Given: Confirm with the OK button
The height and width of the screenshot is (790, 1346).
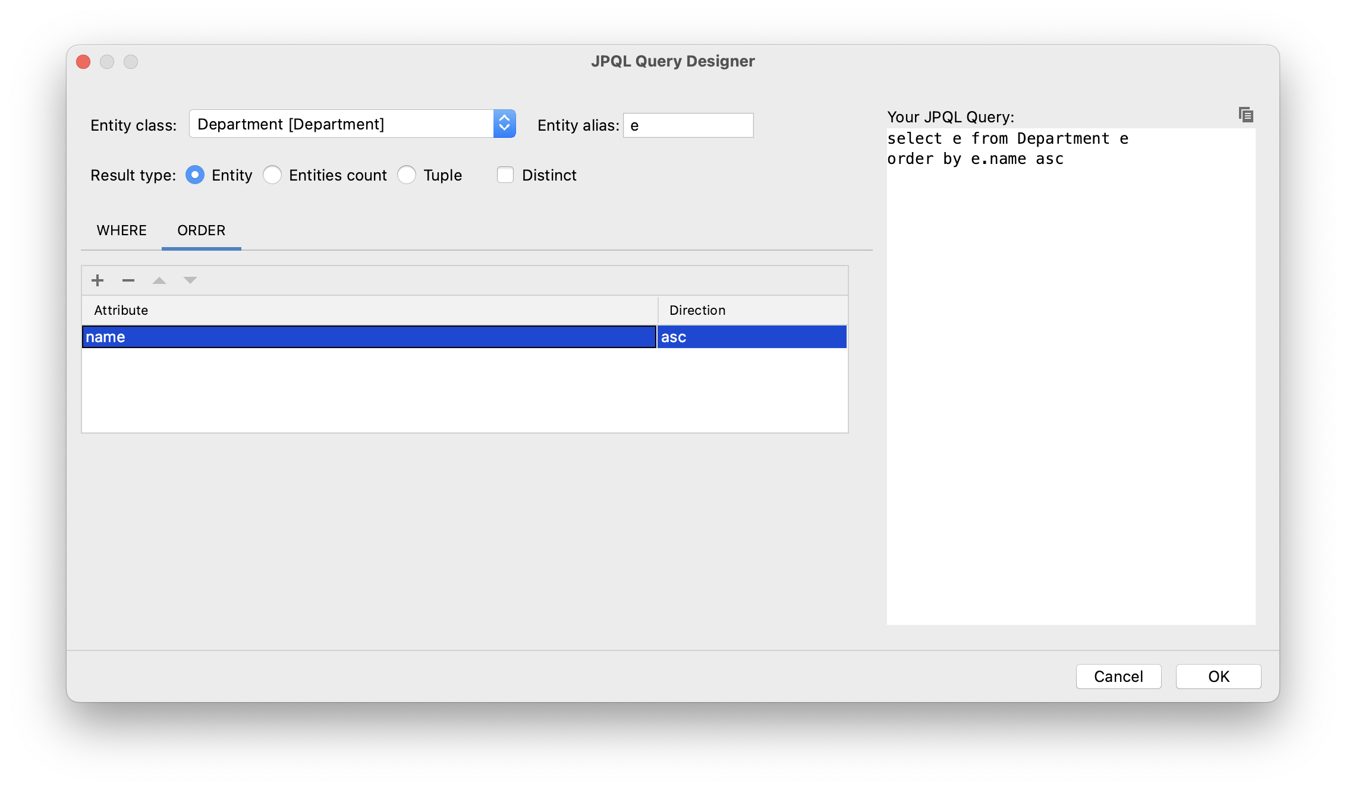Looking at the screenshot, I should [1218, 677].
